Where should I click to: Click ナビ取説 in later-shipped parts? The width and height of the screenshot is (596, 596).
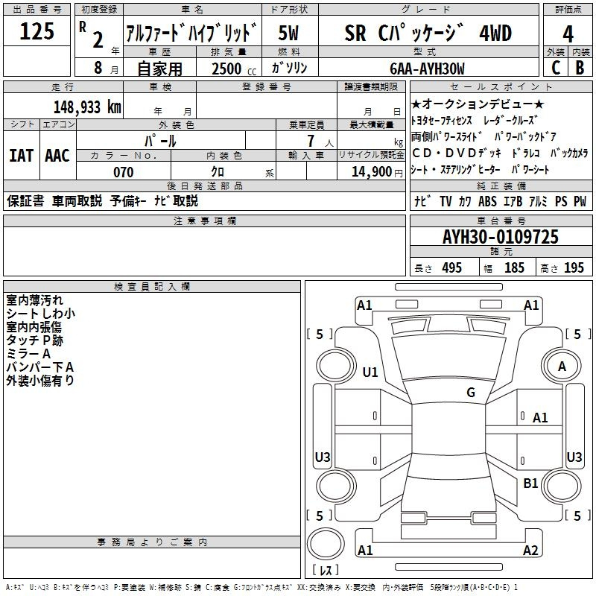click(x=176, y=201)
